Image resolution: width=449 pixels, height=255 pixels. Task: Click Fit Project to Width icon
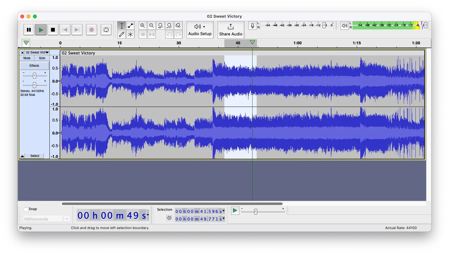click(170, 26)
